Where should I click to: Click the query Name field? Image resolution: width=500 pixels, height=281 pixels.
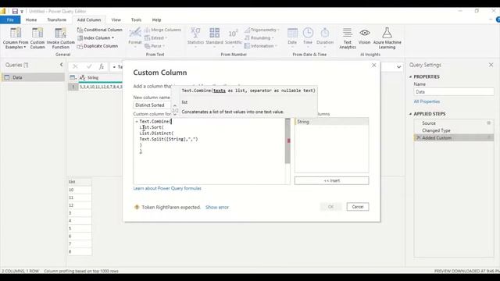[454, 92]
